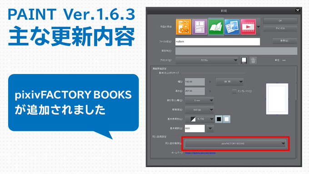Click the OK button

point(280,20)
